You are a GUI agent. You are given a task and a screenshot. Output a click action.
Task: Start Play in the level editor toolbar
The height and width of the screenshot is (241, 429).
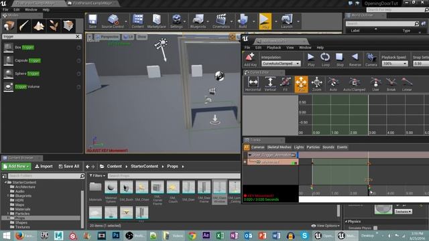click(x=265, y=21)
